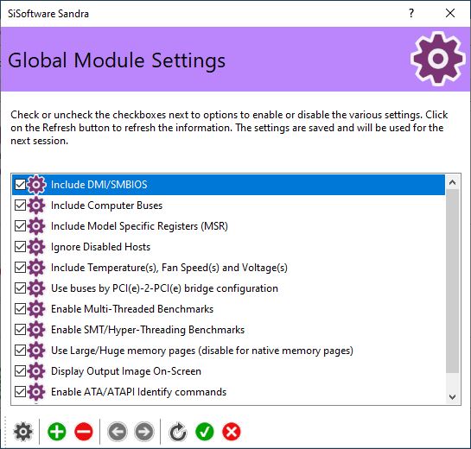Viewport: 471px width, 449px height.
Task: Select Include Model Specific Registers (MSR) item
Action: click(228, 226)
